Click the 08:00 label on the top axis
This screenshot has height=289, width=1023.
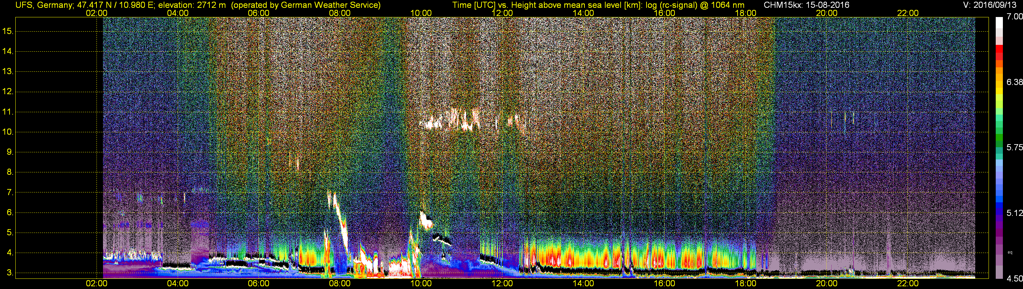tap(340, 13)
